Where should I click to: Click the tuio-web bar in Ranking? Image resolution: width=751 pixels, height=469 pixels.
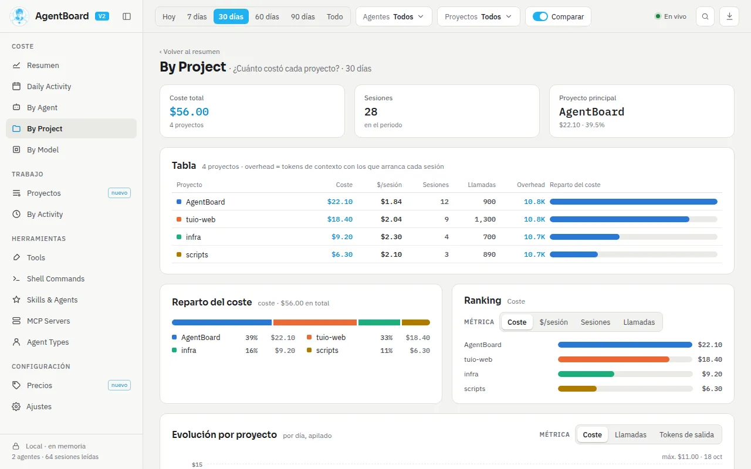[614, 359]
